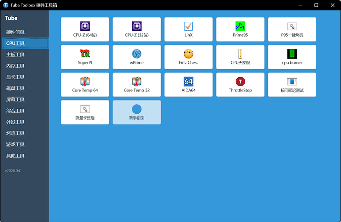Switch to 屏幕工具 category
This screenshot has height=222, width=341.
coord(25,99)
